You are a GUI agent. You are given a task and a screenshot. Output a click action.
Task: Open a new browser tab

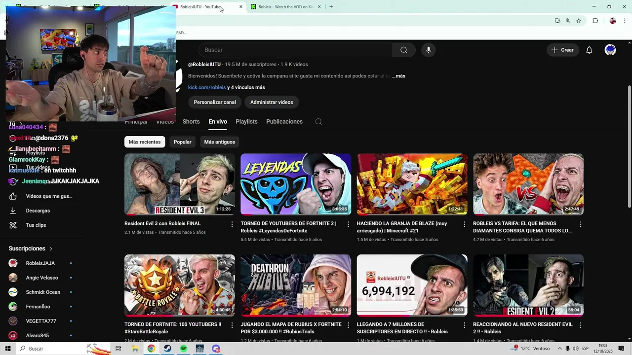click(x=331, y=7)
